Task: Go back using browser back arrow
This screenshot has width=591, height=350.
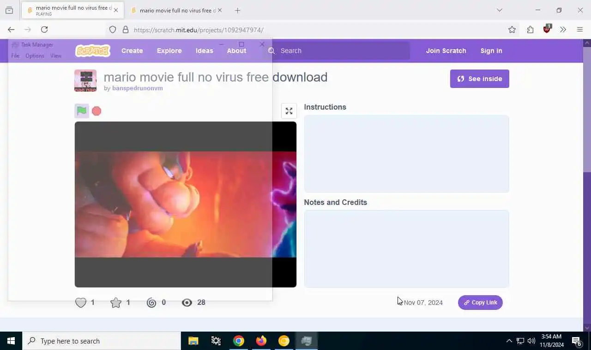Action: 11,29
